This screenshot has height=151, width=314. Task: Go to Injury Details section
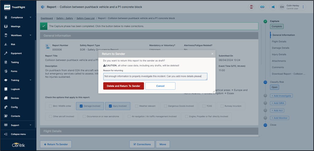[x=279, y=54]
